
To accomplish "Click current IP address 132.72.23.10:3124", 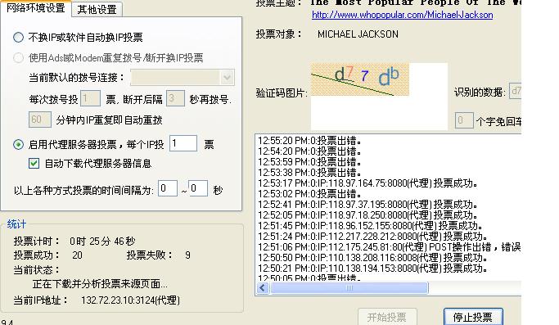I will [x=130, y=300].
